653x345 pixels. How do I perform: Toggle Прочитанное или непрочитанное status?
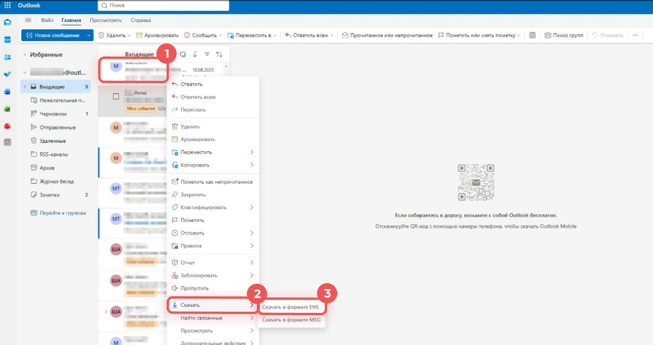click(x=387, y=35)
